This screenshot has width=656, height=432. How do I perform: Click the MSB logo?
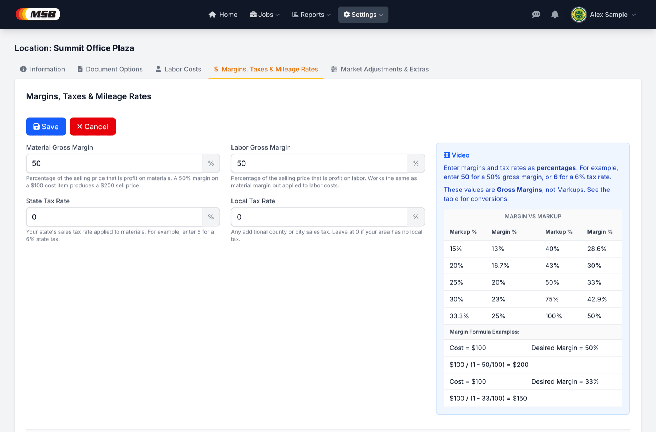38,14
